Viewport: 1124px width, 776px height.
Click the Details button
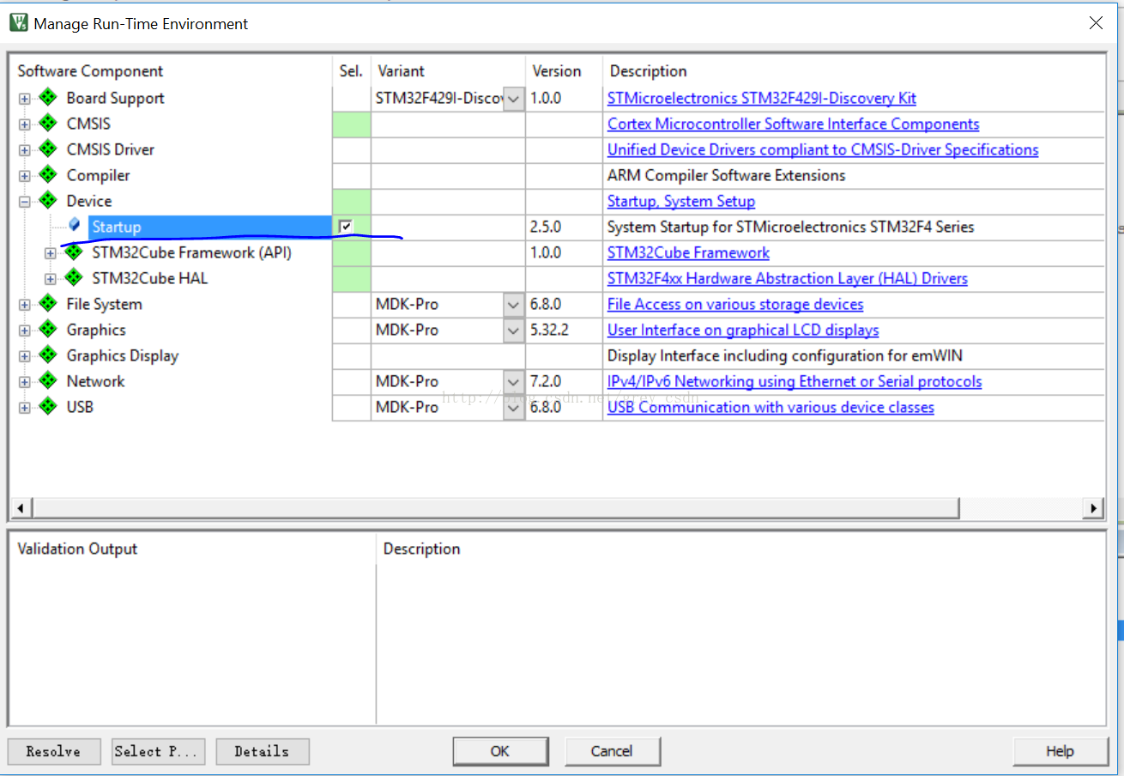click(x=263, y=751)
